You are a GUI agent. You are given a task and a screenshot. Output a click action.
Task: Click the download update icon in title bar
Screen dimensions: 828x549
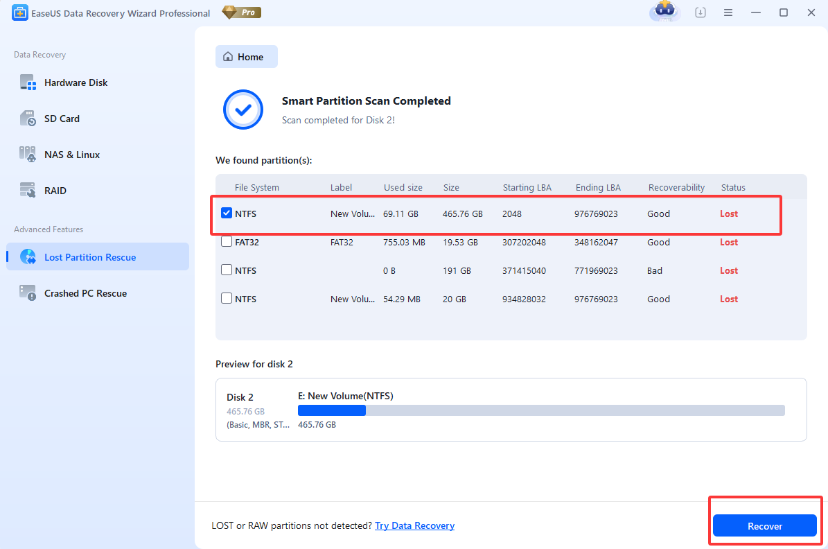701,12
